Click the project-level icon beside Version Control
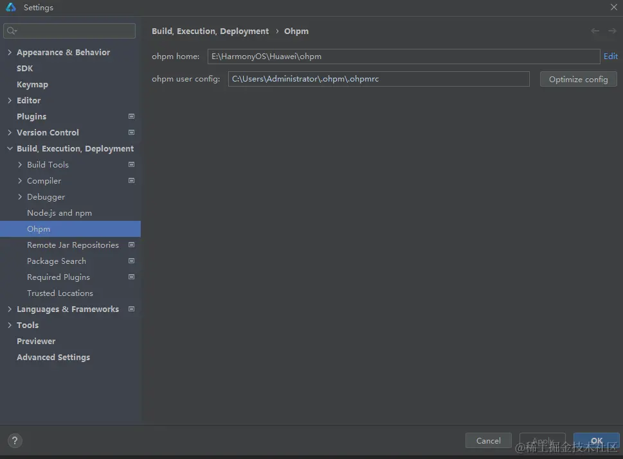 (132, 132)
